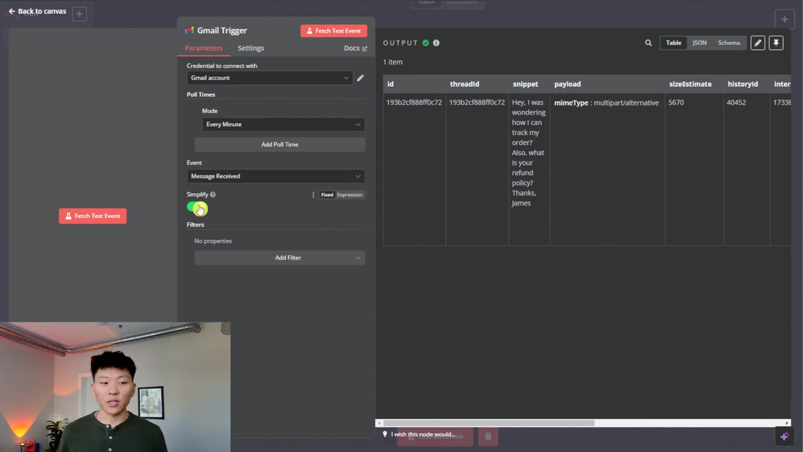Open the Docs link
The image size is (803, 452).
click(355, 48)
